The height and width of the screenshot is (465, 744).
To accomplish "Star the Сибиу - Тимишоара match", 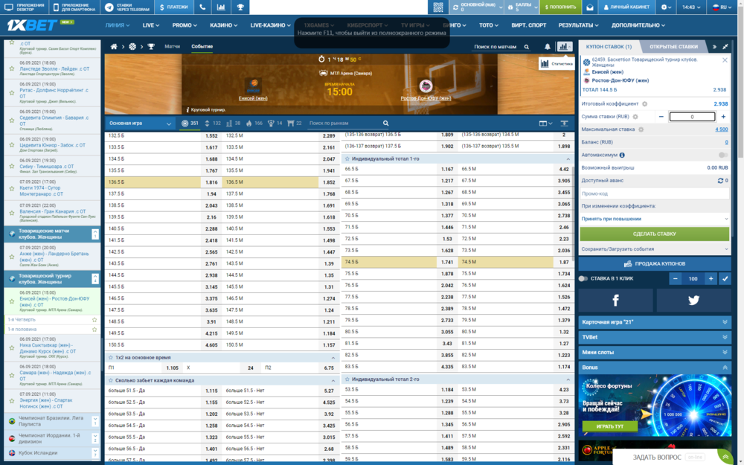I will click(12, 167).
